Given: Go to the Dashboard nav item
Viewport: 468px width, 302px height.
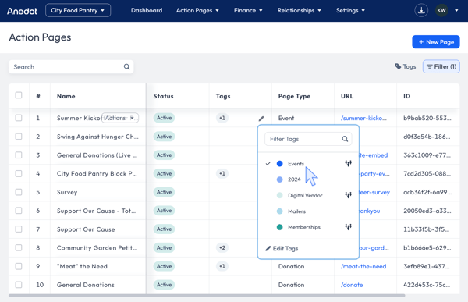Looking at the screenshot, I should [147, 10].
